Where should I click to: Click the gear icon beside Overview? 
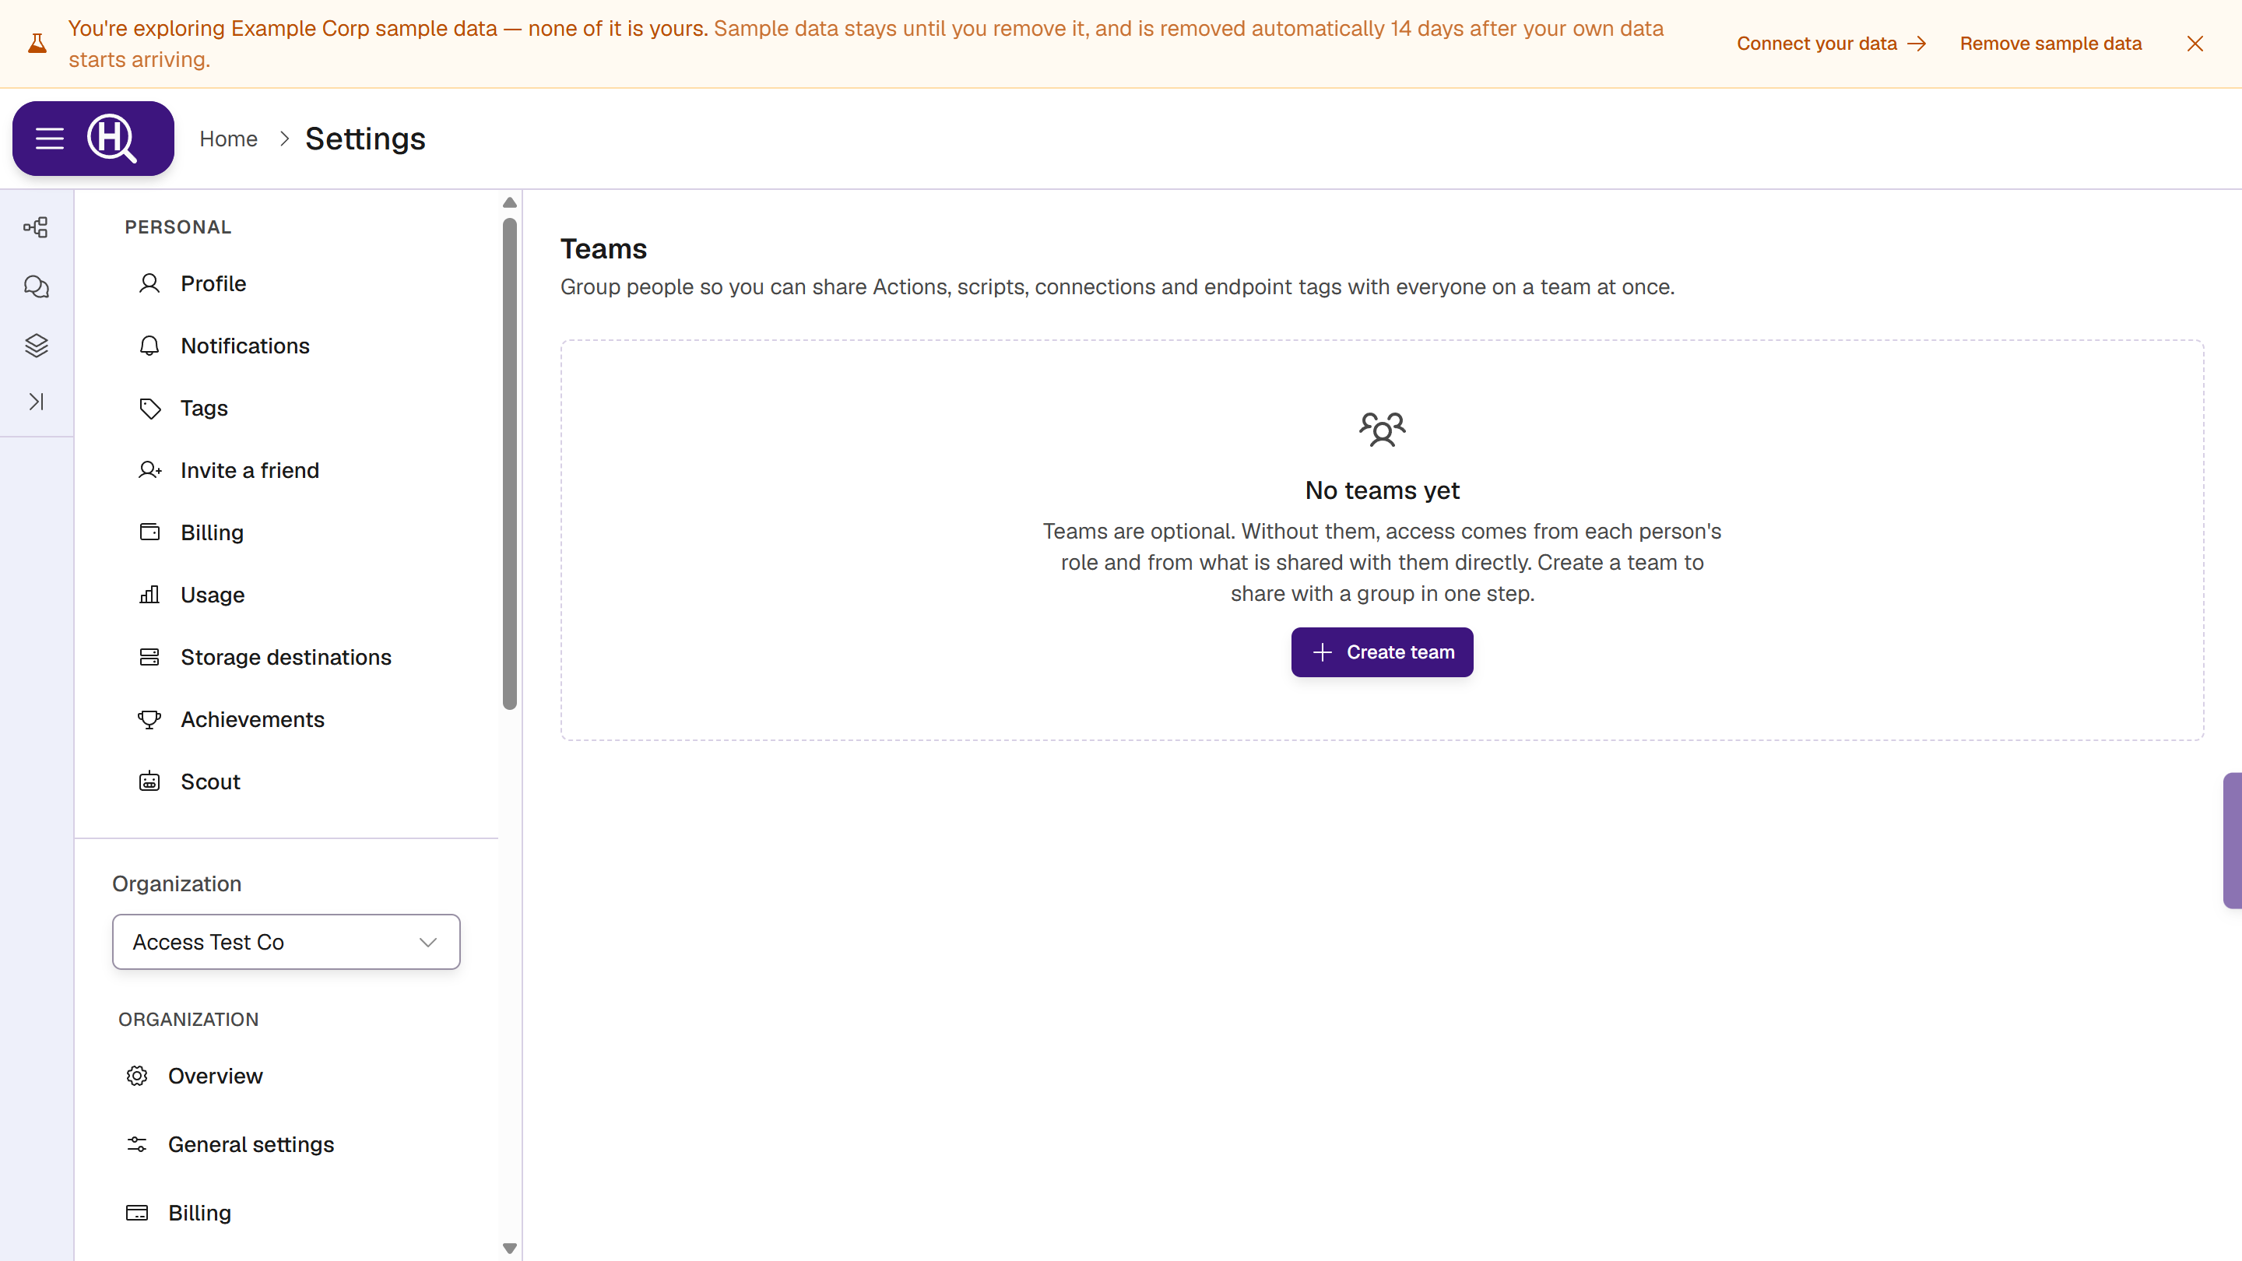137,1077
